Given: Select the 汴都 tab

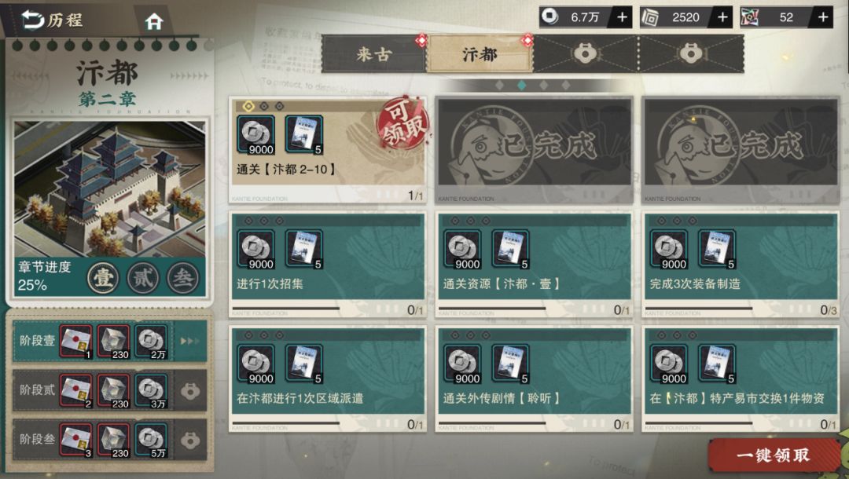Looking at the screenshot, I should click(x=479, y=54).
